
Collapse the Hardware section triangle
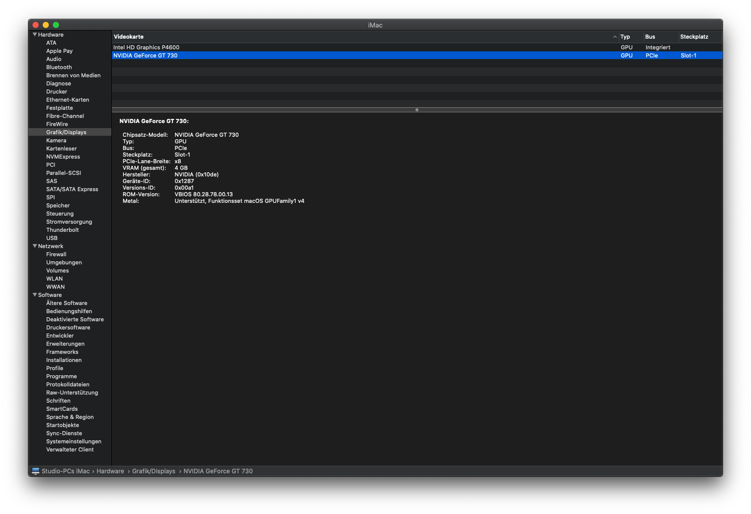(35, 35)
